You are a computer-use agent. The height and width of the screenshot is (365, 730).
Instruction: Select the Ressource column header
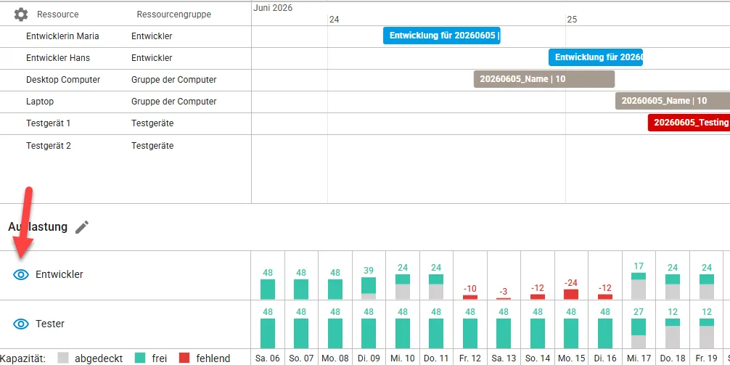click(58, 15)
